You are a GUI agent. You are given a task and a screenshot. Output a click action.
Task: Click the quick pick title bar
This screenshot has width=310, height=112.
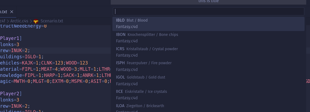pos(208,2)
